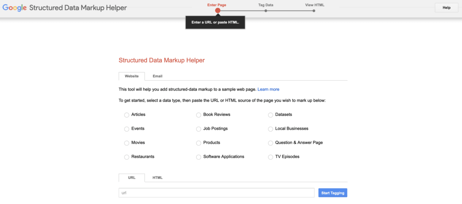Select the URL input tab

click(x=132, y=178)
